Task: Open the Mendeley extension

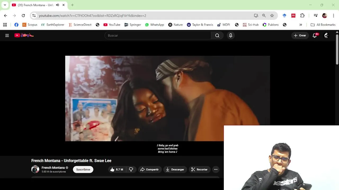Action: click(x=293, y=16)
